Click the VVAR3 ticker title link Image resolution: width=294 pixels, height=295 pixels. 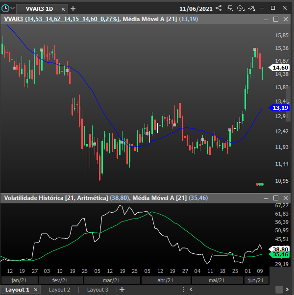[14, 19]
